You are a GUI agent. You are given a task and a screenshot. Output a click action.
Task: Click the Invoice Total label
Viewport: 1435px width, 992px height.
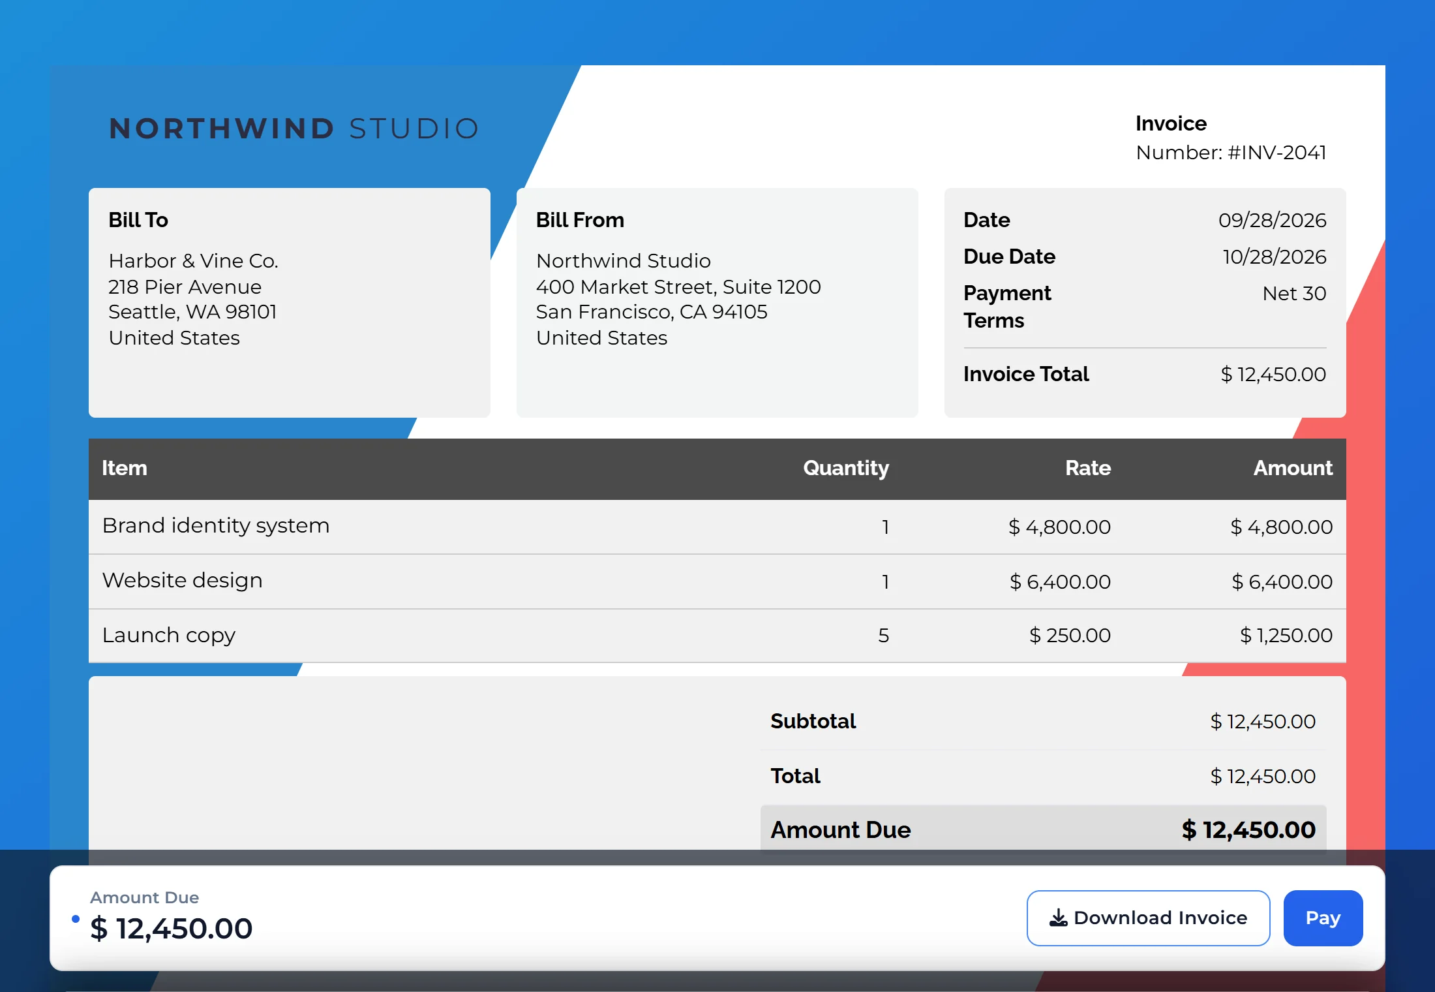pos(1026,374)
